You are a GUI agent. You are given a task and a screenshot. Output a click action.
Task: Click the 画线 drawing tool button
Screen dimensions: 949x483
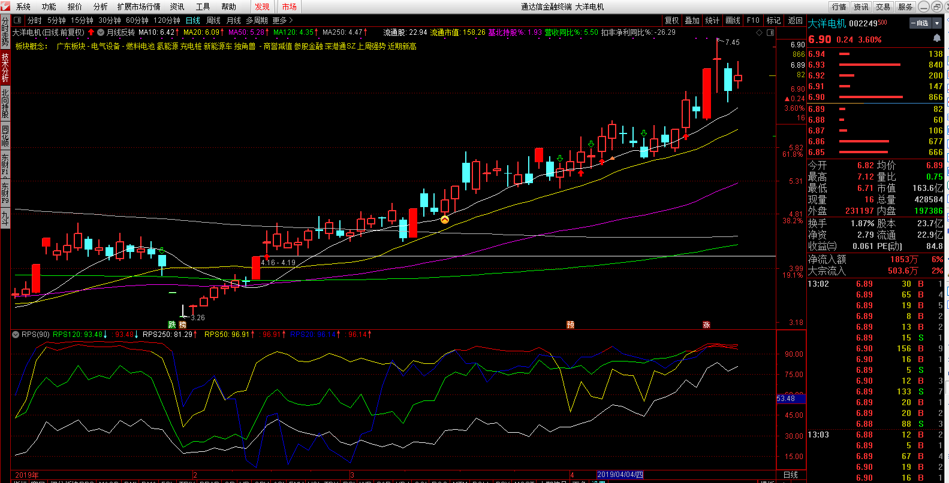pos(733,20)
